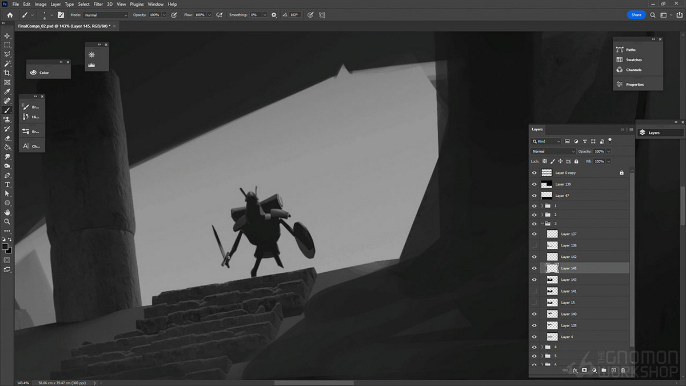Open the Plugins menu
Image resolution: width=686 pixels, height=386 pixels.
point(137,4)
